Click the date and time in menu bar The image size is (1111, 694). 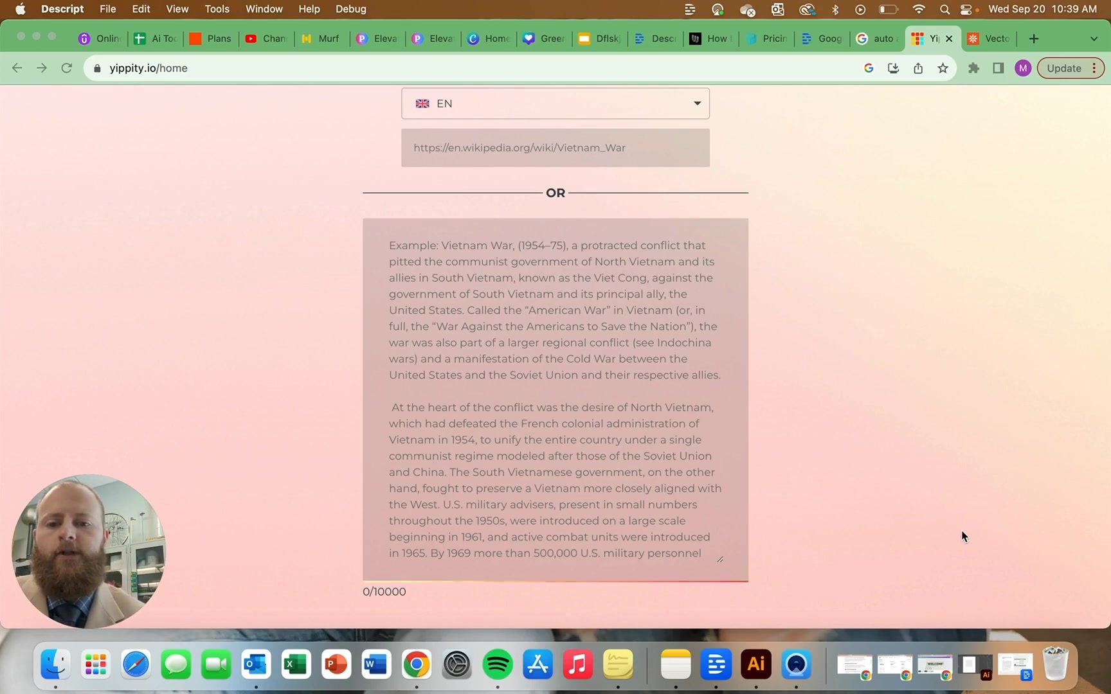pos(1042,9)
